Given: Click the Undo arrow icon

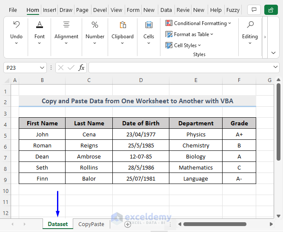Looking at the screenshot, I should tap(17, 25).
